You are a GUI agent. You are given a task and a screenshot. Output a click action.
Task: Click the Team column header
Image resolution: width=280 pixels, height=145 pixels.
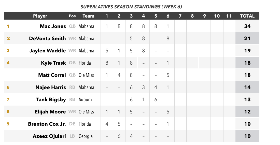pyautogui.click(x=88, y=16)
